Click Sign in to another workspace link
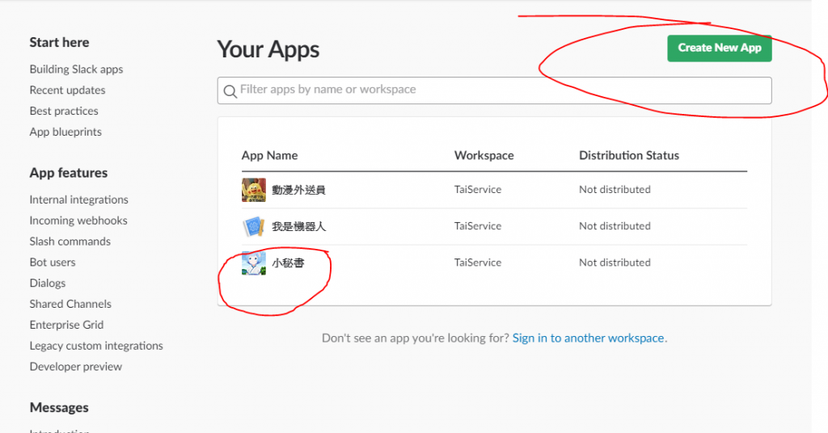The width and height of the screenshot is (828, 433). click(588, 338)
